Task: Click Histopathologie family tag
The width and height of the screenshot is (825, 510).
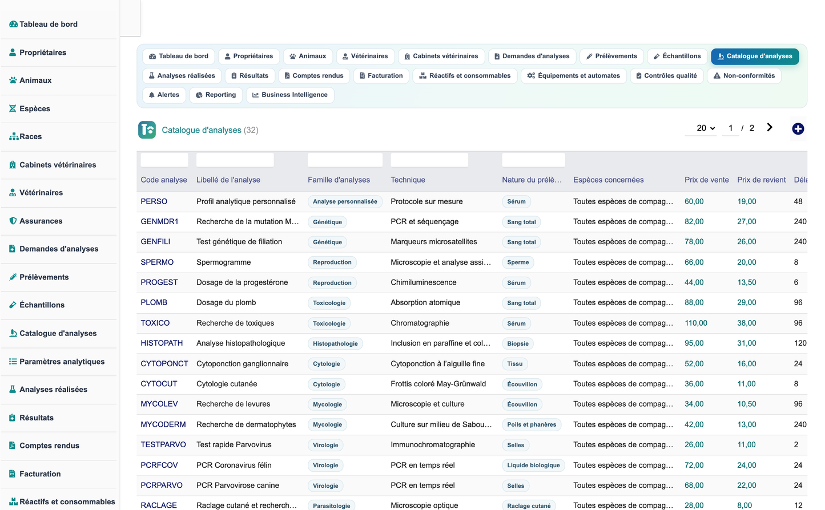Action: pyautogui.click(x=335, y=343)
